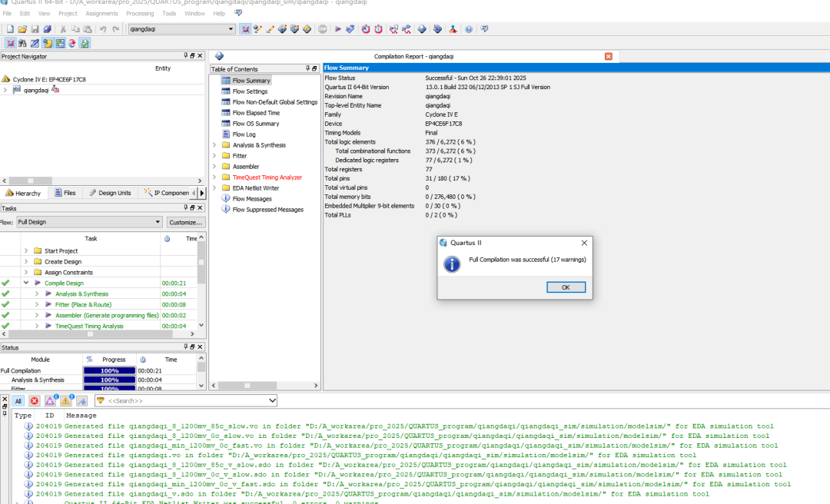Toggle the warning messages filter

(x=65, y=401)
